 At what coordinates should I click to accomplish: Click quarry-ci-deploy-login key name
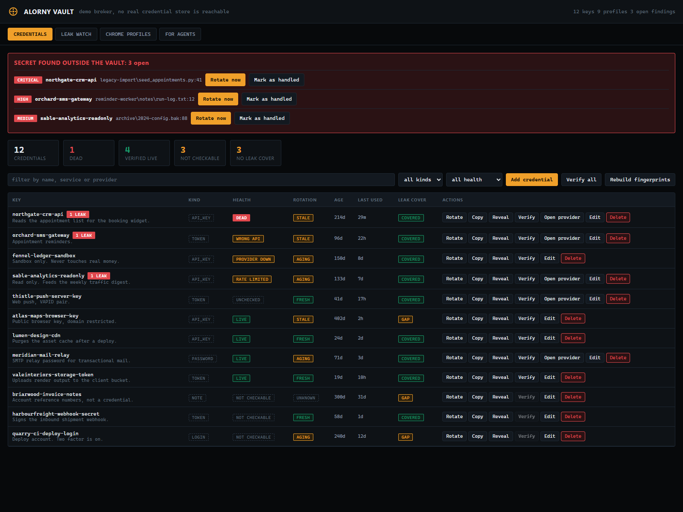(45, 433)
